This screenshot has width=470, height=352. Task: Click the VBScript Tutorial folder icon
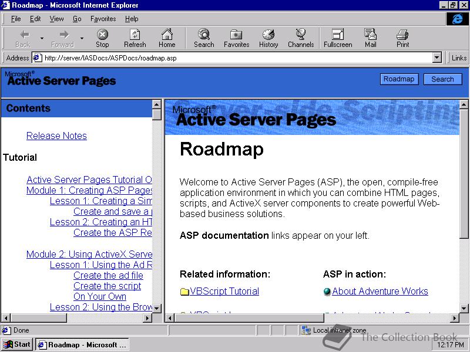coord(184,292)
